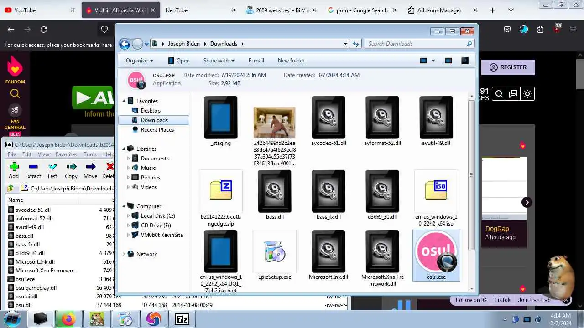The height and width of the screenshot is (328, 584).
Task: Select avcodec-51.dll icon in Explorer
Action: tap(328, 118)
